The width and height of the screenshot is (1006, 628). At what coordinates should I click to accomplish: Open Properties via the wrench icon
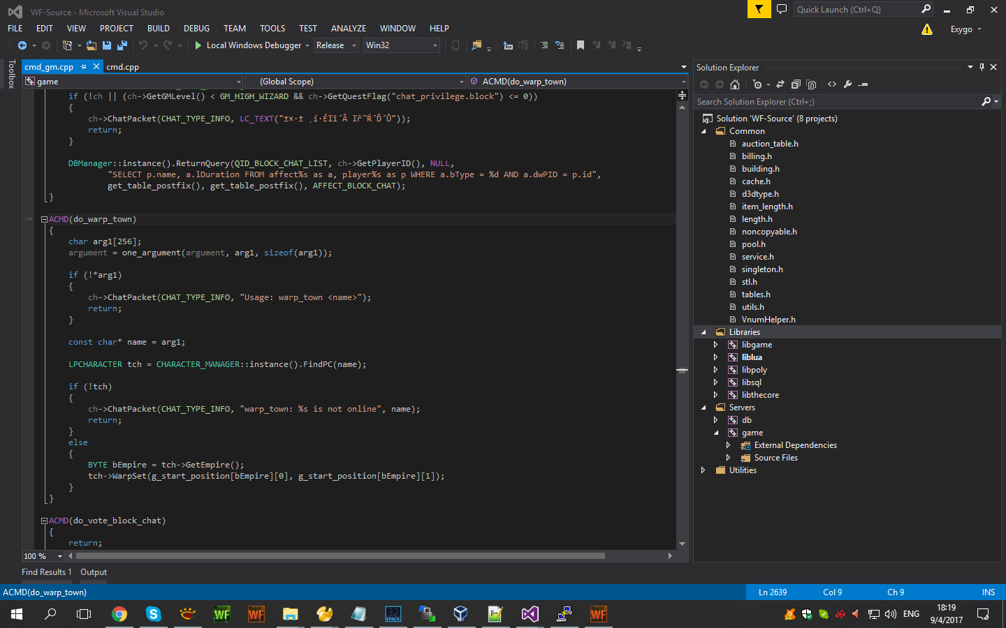847,84
